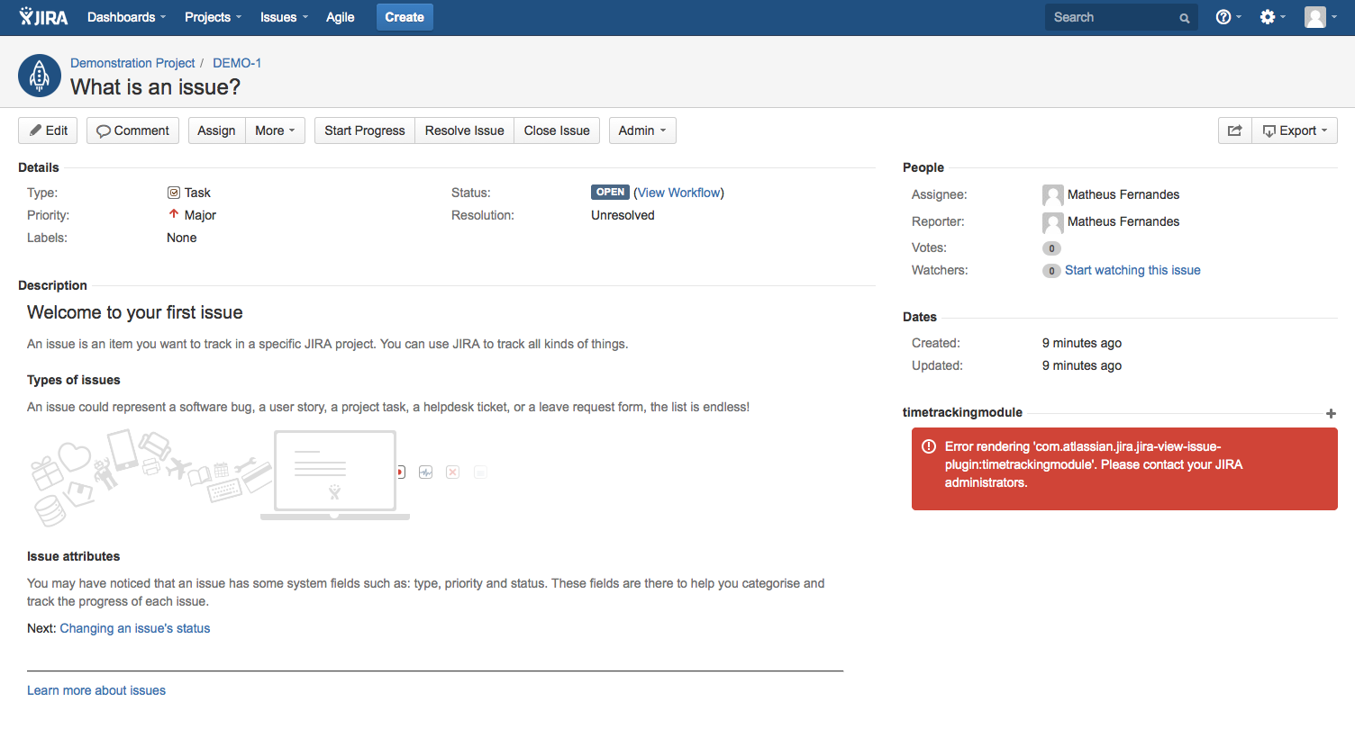1355x747 pixels.
Task: Open the user profile avatar menu
Action: point(1320,17)
